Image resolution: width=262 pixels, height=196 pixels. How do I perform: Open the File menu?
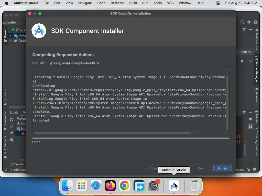pos(46,3)
